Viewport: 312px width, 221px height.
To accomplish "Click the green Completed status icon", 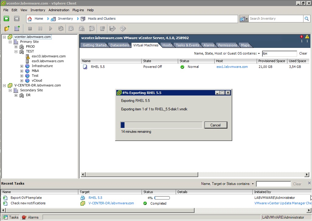I will point(145,203).
